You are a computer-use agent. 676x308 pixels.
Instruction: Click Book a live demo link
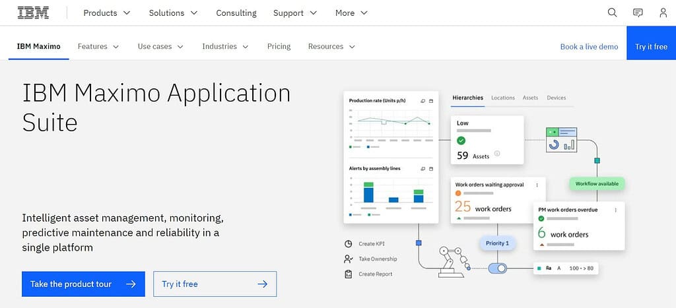coord(589,47)
